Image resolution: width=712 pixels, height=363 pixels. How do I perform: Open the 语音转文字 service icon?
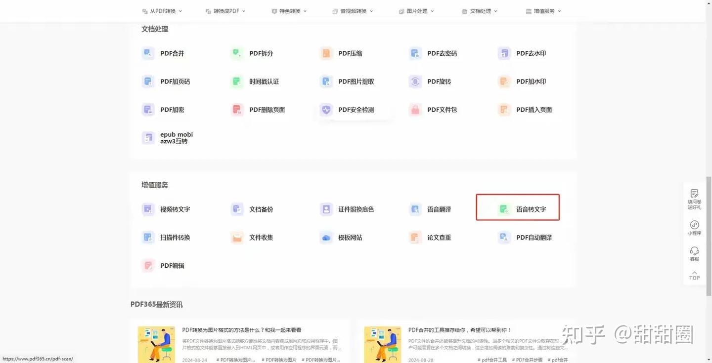(x=504, y=209)
